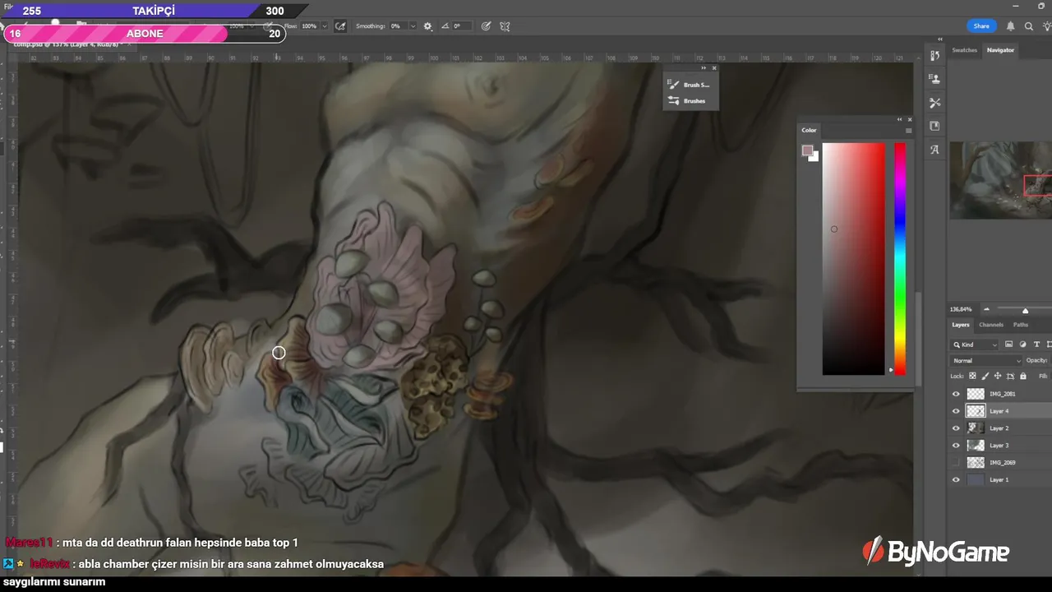Filter layers by adjustment layers icon
Image resolution: width=1052 pixels, height=592 pixels.
coord(1022,345)
